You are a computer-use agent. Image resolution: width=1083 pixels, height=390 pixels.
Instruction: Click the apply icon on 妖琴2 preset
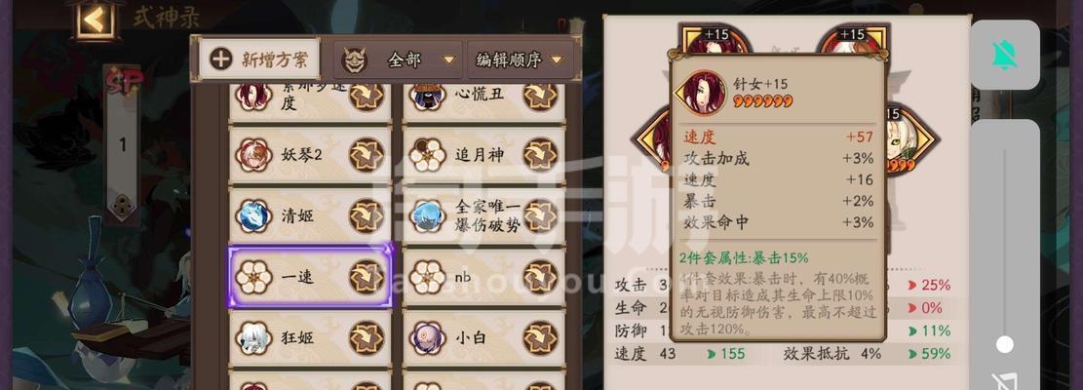coord(367,155)
